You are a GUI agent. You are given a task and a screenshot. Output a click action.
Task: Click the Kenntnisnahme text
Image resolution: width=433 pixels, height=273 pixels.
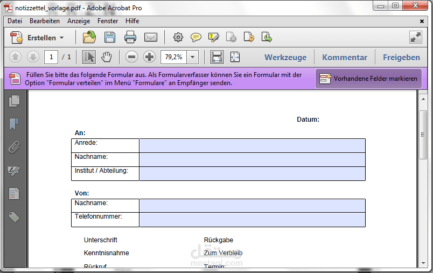pyautogui.click(x=106, y=253)
